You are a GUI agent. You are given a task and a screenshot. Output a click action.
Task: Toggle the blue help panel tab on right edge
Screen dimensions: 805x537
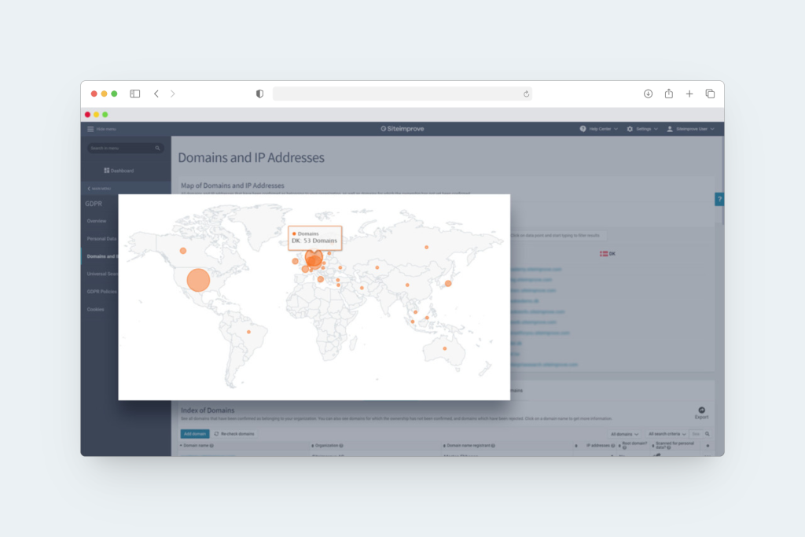coord(719,200)
